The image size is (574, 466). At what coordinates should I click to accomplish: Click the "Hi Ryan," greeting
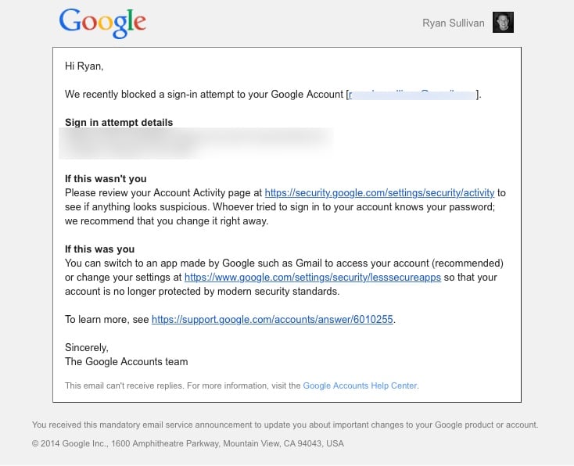pyautogui.click(x=84, y=66)
